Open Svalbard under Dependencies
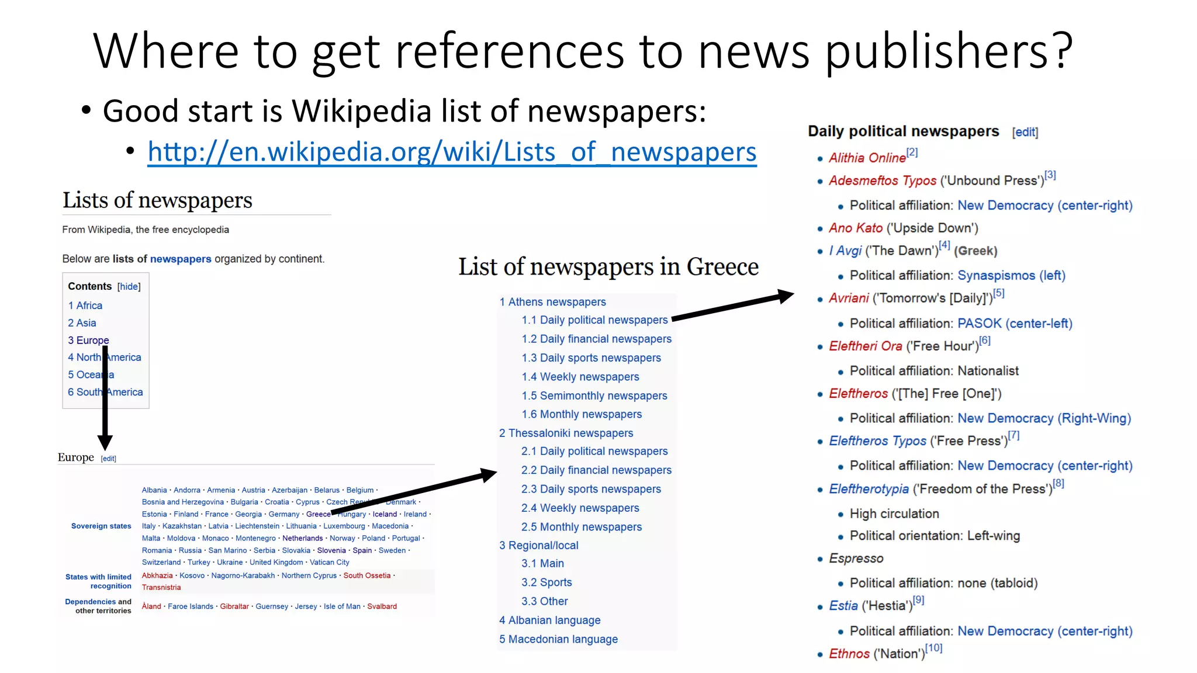This screenshot has height=673, width=1197. 382,606
